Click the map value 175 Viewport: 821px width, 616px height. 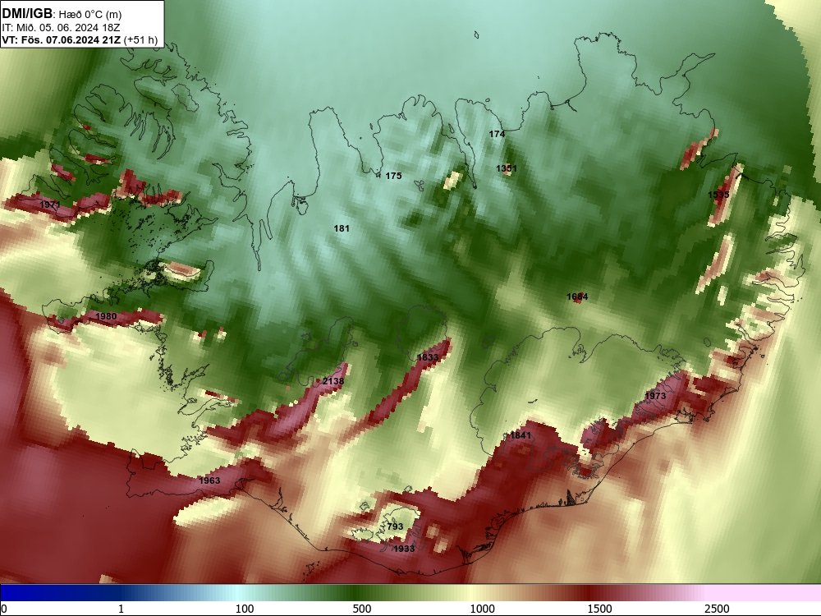pos(394,176)
